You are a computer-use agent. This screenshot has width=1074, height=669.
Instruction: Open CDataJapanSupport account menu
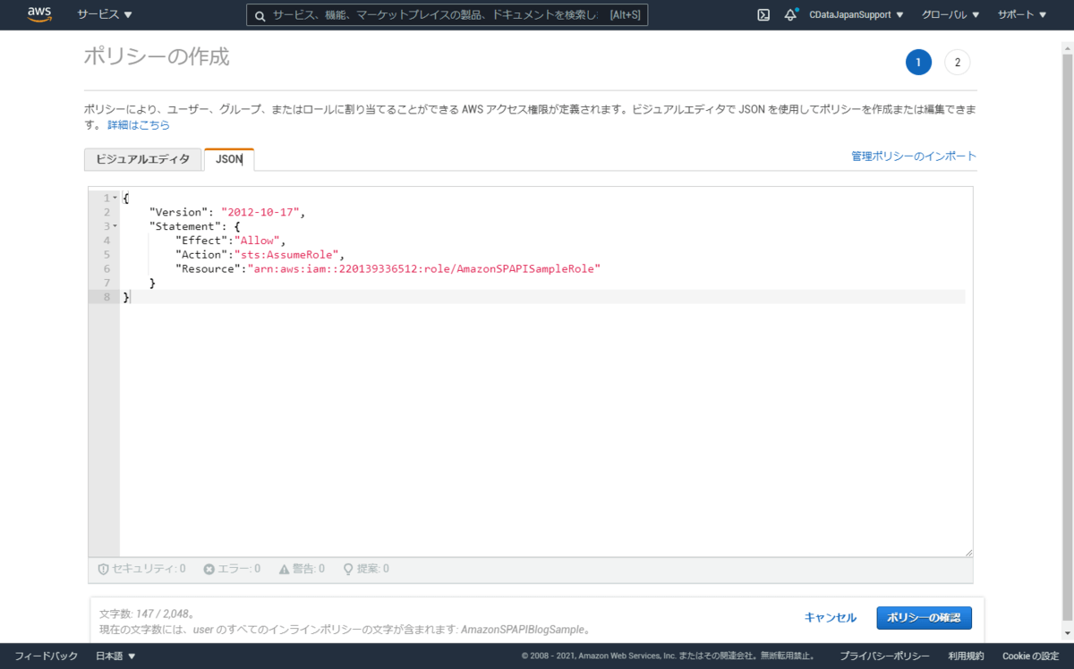pyautogui.click(x=856, y=15)
